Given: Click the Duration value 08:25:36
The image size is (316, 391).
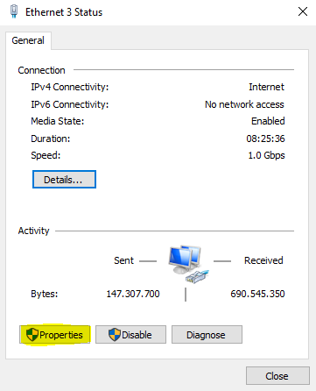Looking at the screenshot, I should (x=265, y=139).
